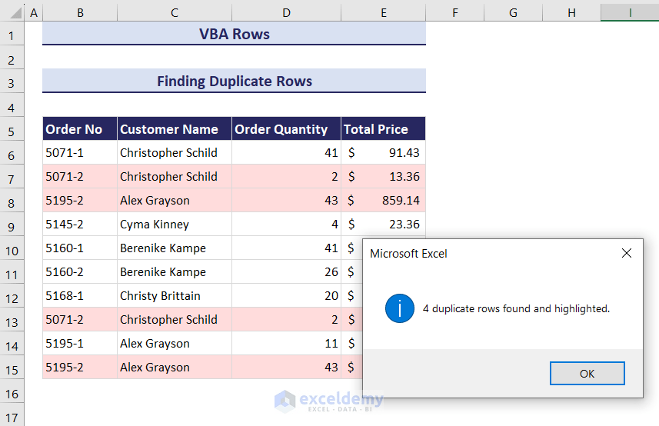Select row 16 header

(x=12, y=394)
